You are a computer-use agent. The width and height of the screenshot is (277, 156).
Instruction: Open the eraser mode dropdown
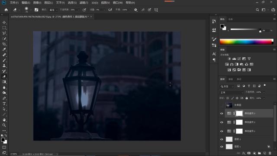tap(53, 10)
